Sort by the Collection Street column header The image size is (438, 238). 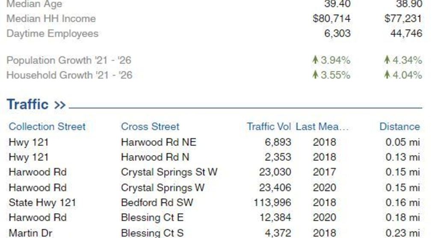pos(47,127)
